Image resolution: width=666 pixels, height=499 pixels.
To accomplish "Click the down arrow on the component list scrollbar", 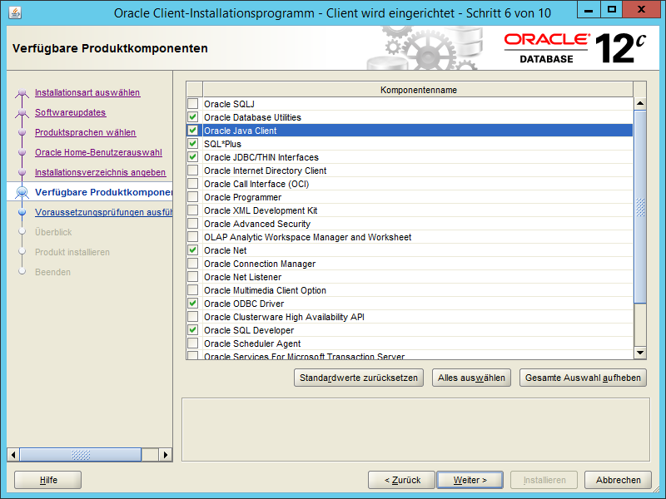I will (x=640, y=353).
